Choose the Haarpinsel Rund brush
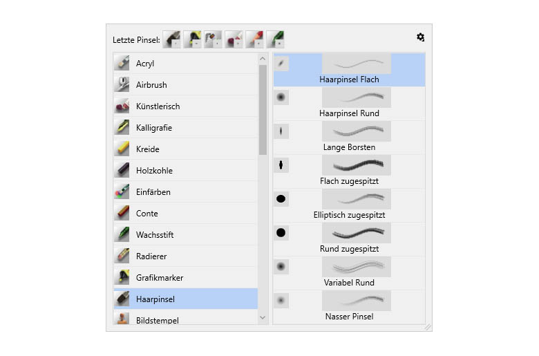This screenshot has height=356, width=539. click(349, 103)
